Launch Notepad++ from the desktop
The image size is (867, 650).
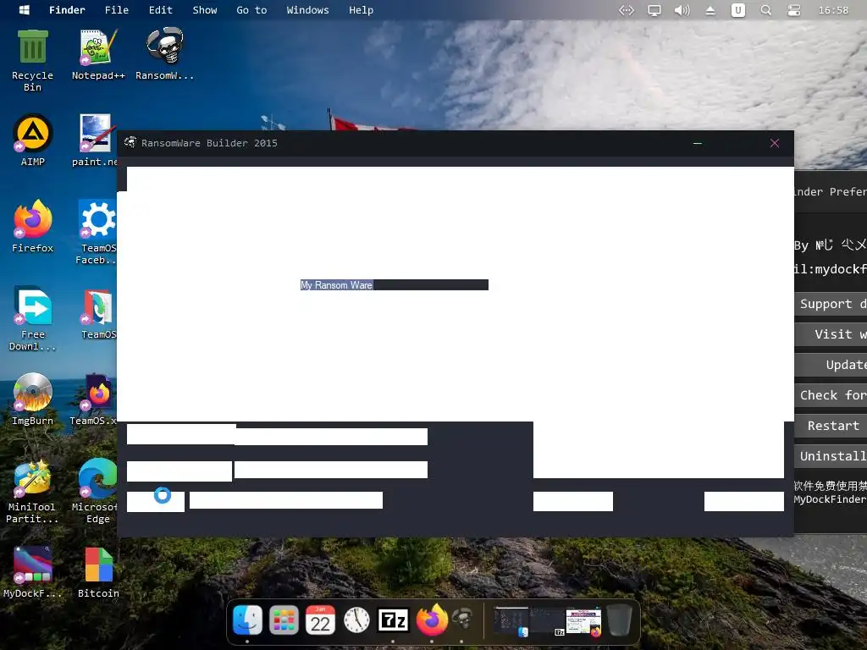(x=98, y=54)
